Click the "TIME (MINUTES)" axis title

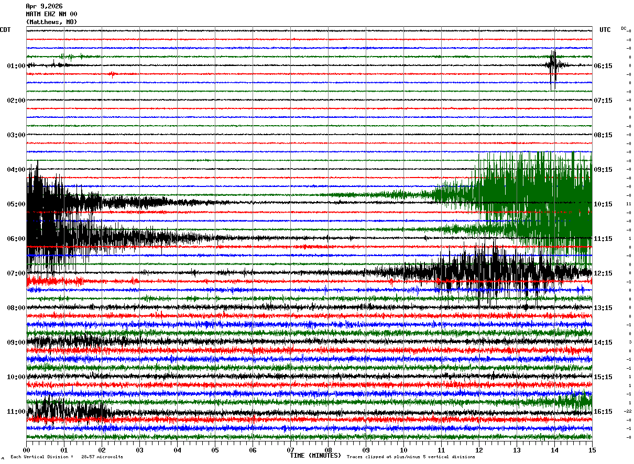pos(315,456)
